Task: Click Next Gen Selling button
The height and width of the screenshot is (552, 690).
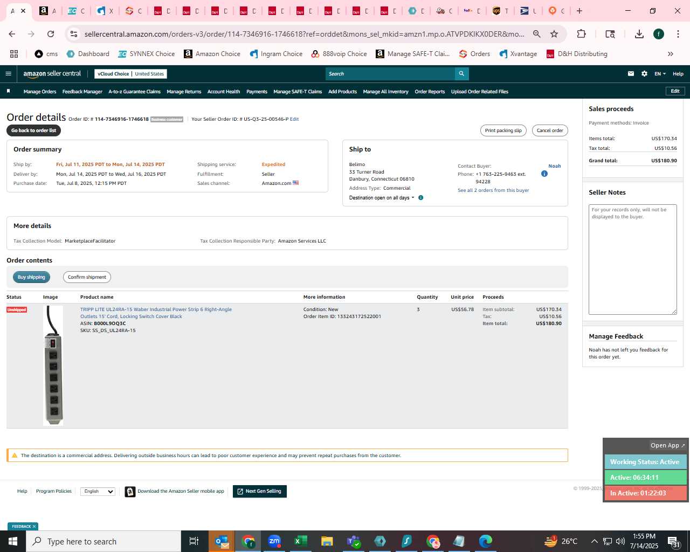Action: (x=260, y=491)
